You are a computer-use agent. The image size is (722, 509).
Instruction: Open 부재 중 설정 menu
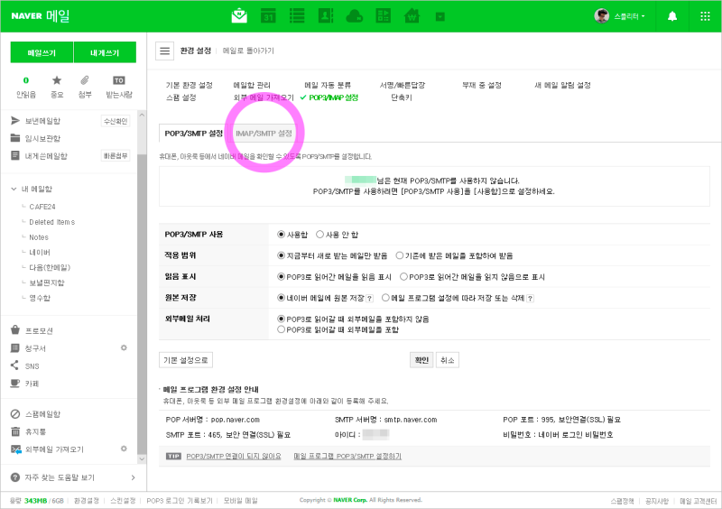[x=482, y=85]
